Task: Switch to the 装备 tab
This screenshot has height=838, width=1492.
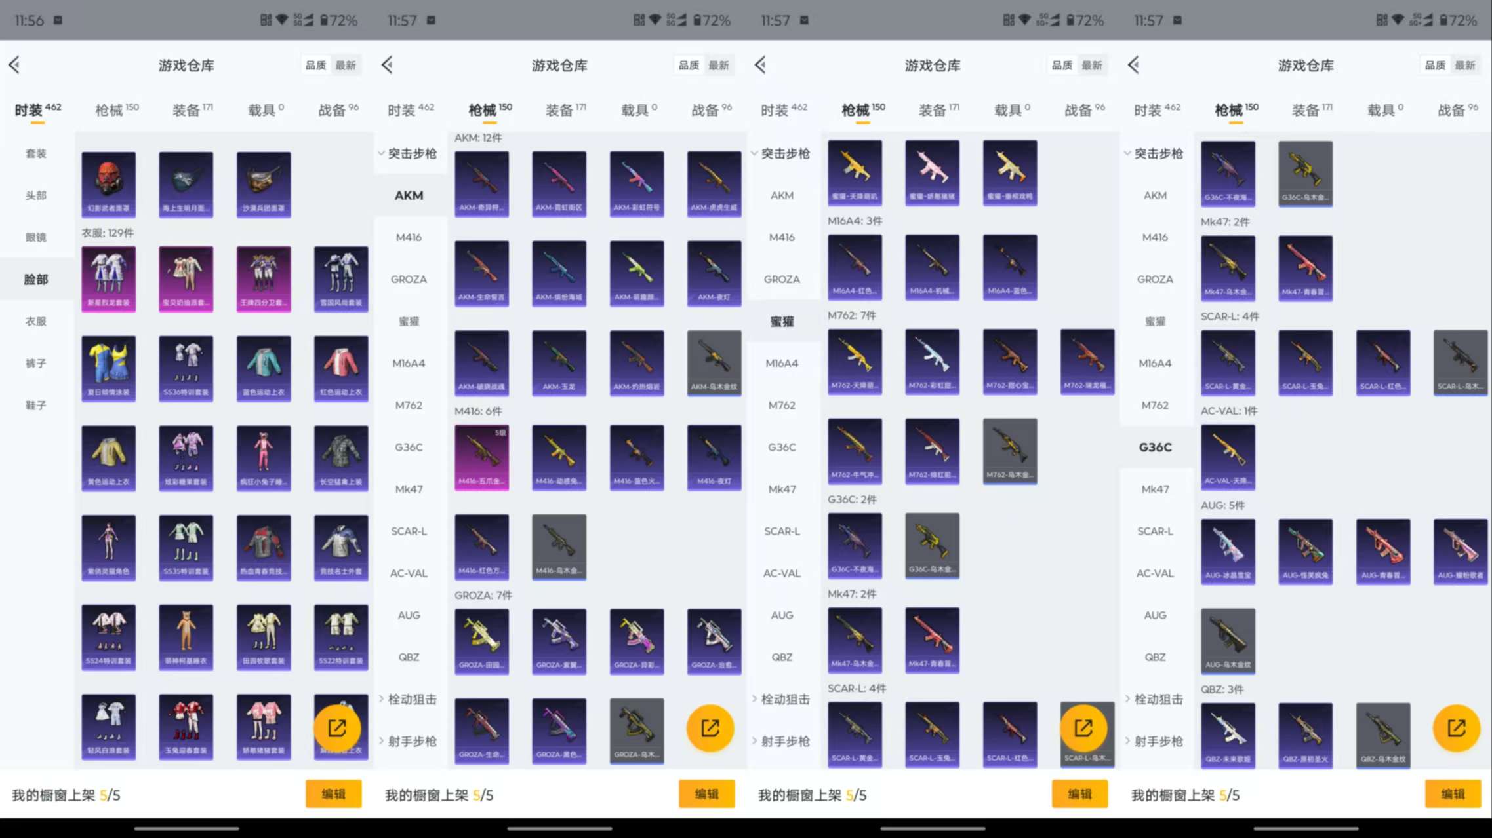Action: 187,109
